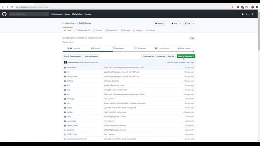Open the user avatar menu in header
260x146 pixels.
(x=253, y=14)
